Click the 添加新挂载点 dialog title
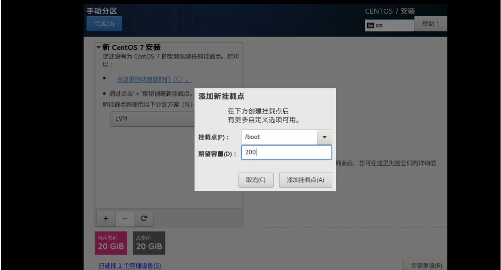Image resolution: width=501 pixels, height=270 pixels. point(221,97)
